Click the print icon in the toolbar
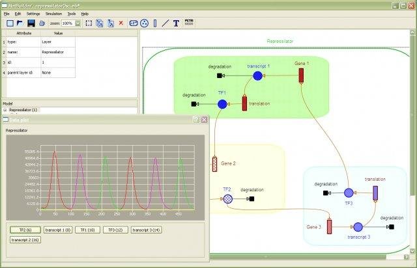The height and width of the screenshot is (268, 417). tap(42, 23)
